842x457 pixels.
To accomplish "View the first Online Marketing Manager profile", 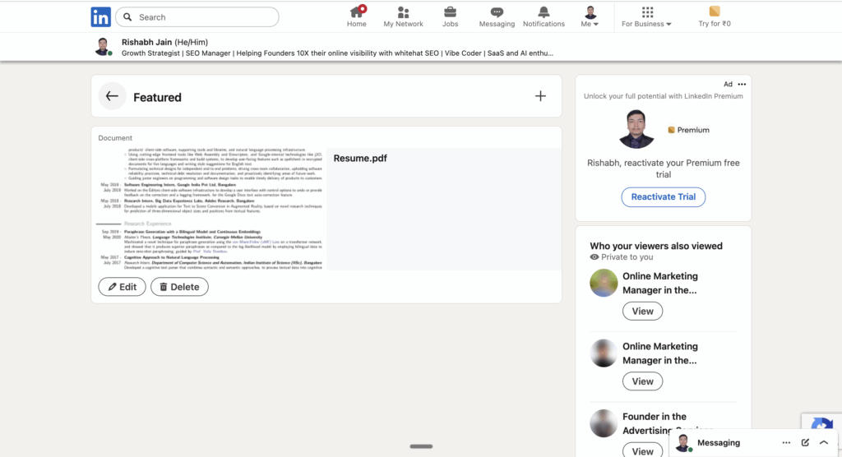I will (642, 312).
